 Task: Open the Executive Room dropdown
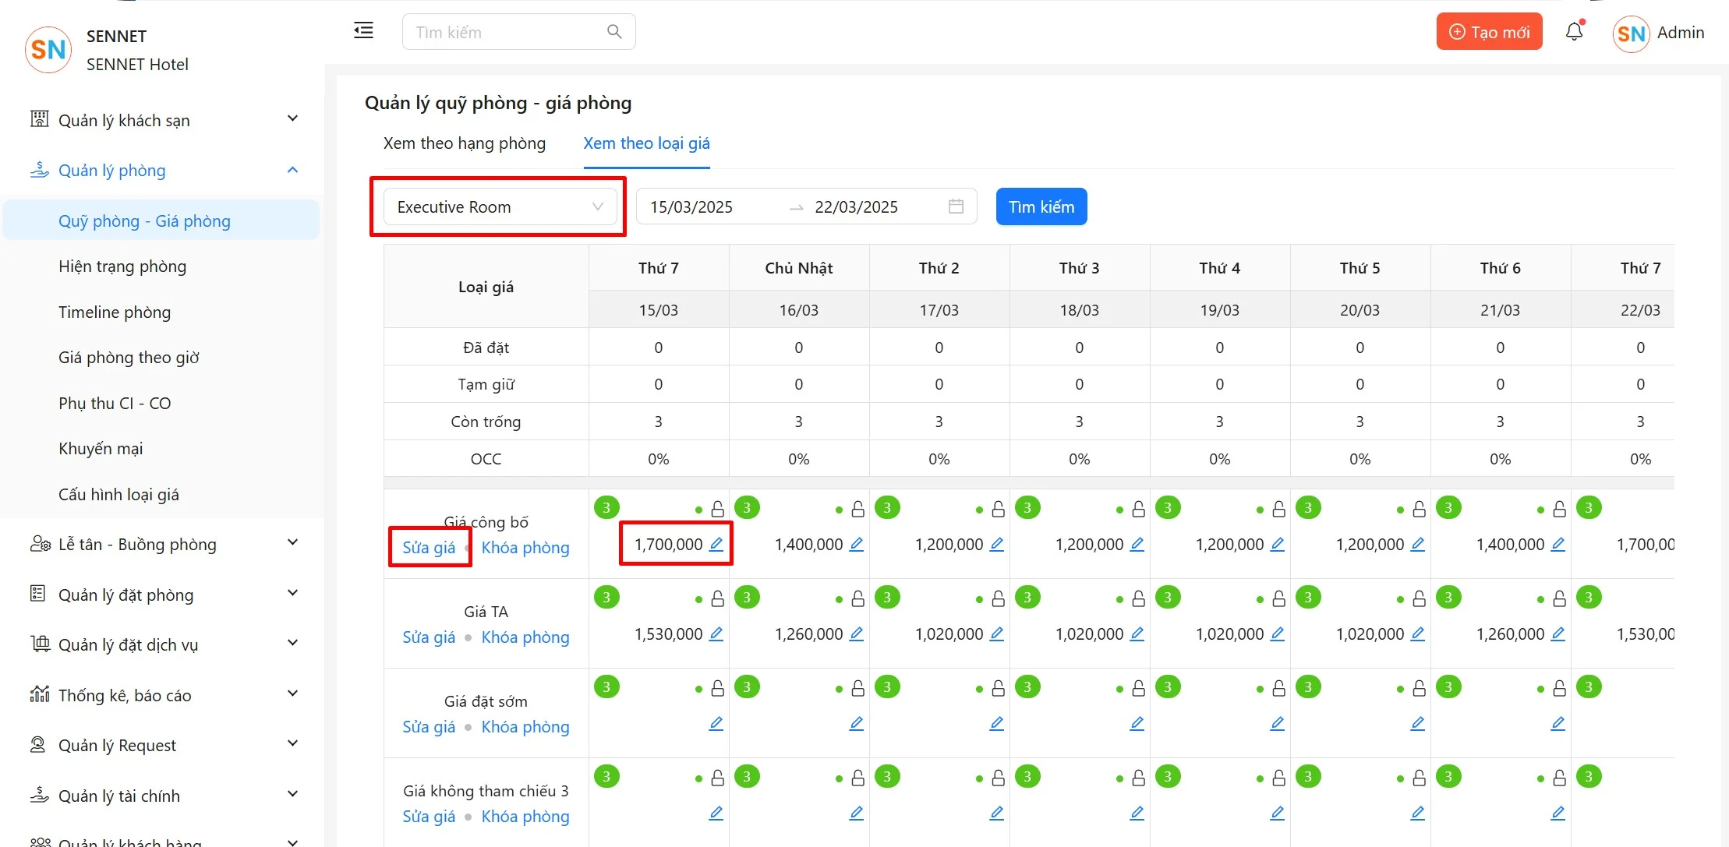click(500, 207)
